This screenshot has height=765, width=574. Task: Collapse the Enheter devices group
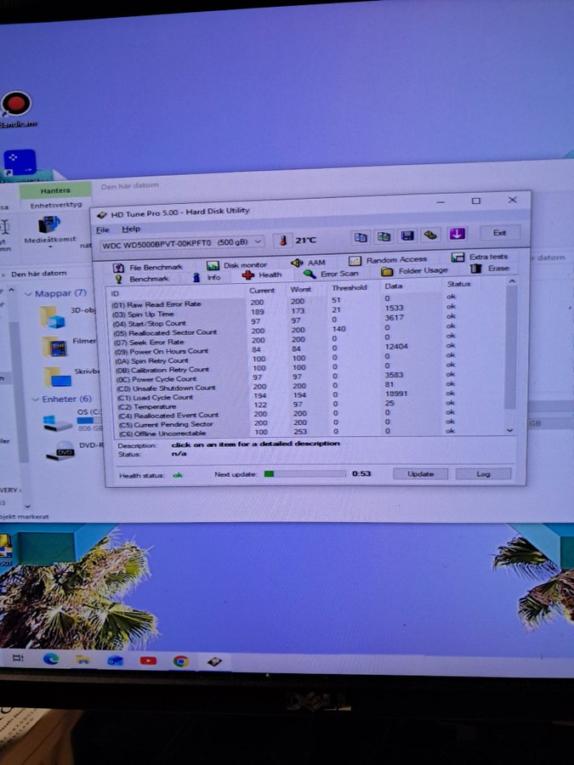coord(35,399)
